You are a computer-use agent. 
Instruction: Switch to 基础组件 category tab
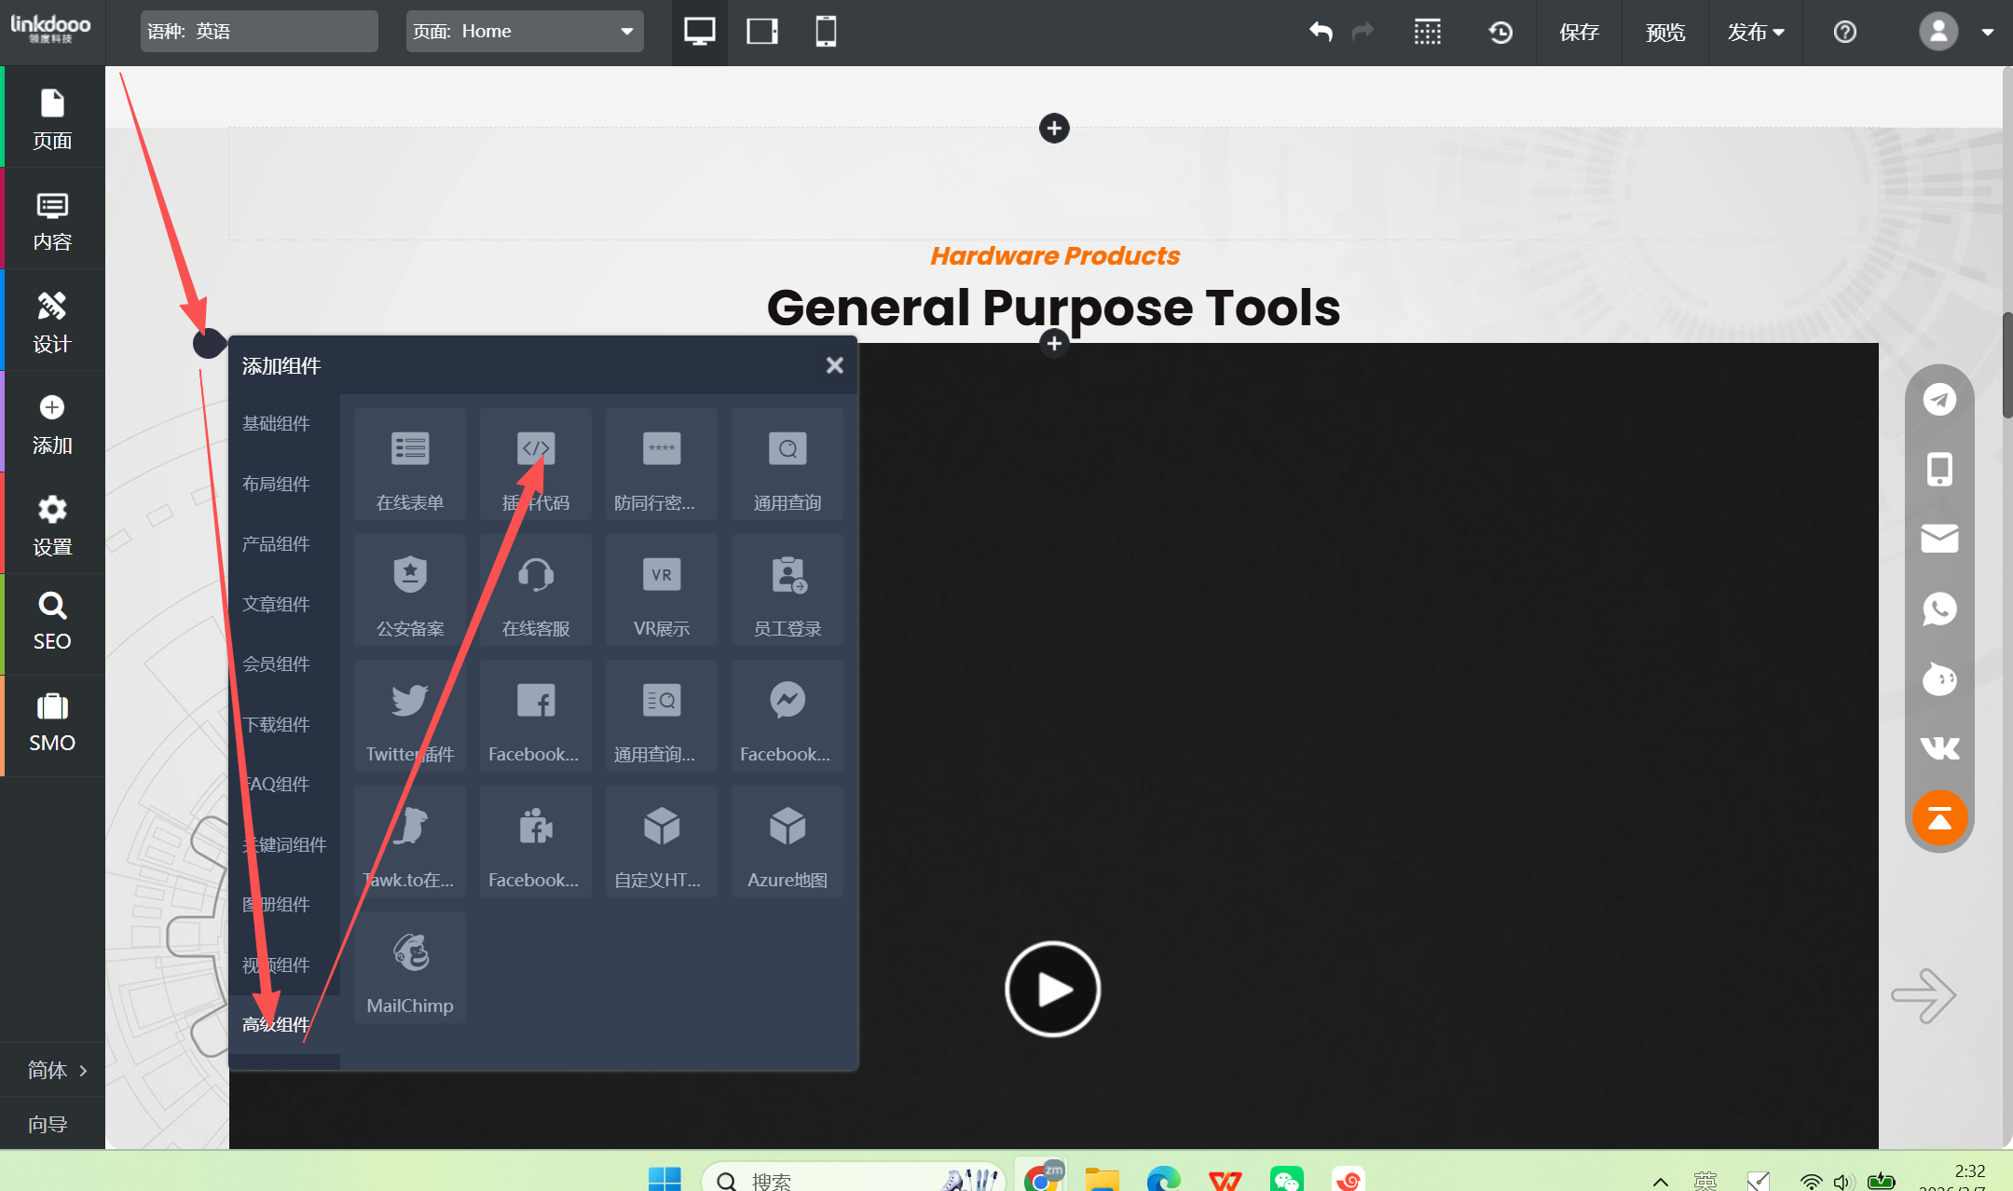coord(276,423)
